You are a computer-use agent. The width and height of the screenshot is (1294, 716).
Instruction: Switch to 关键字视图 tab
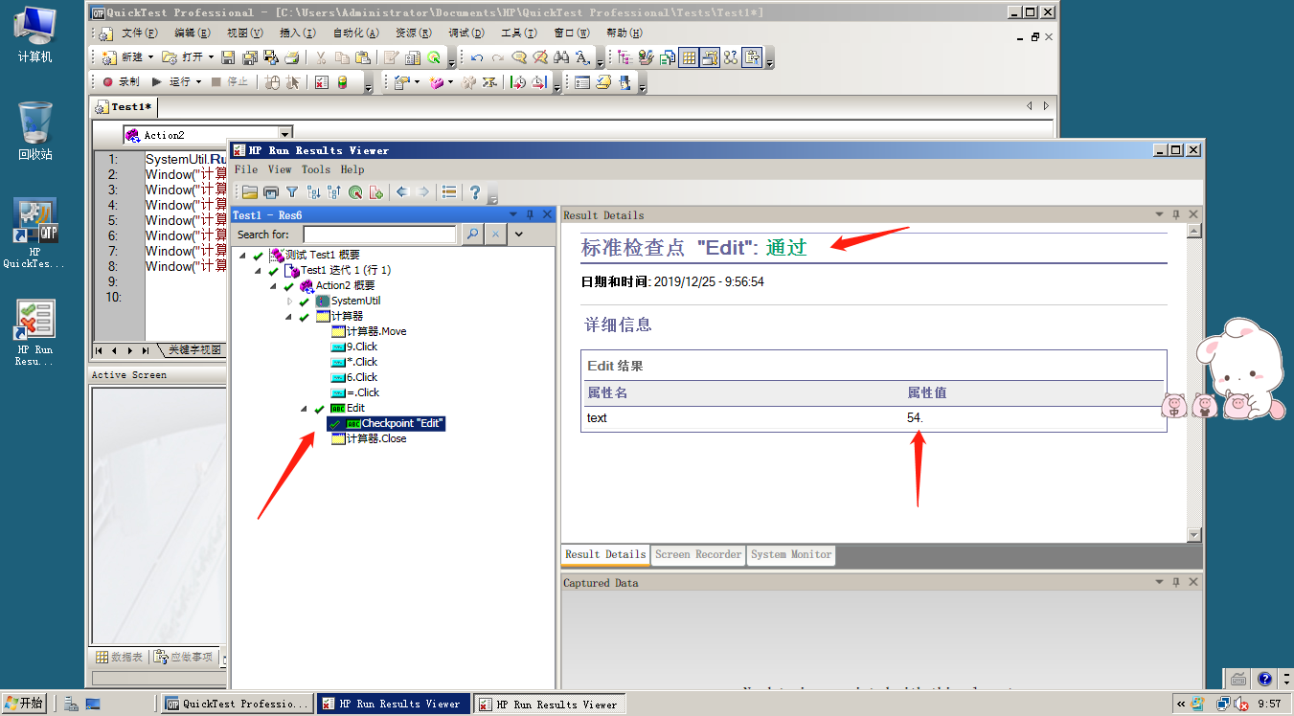click(193, 350)
